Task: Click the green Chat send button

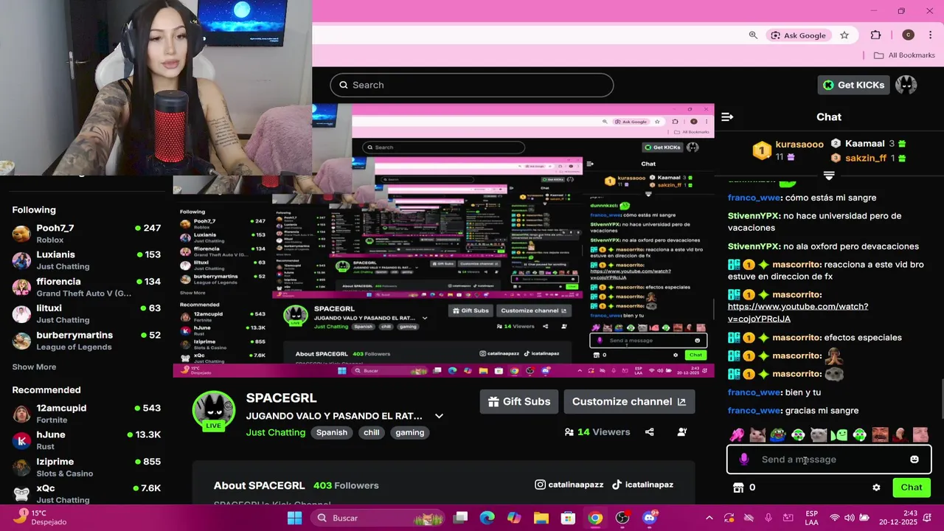Action: (x=912, y=487)
